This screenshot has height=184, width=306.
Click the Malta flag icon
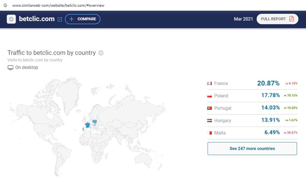(209, 133)
